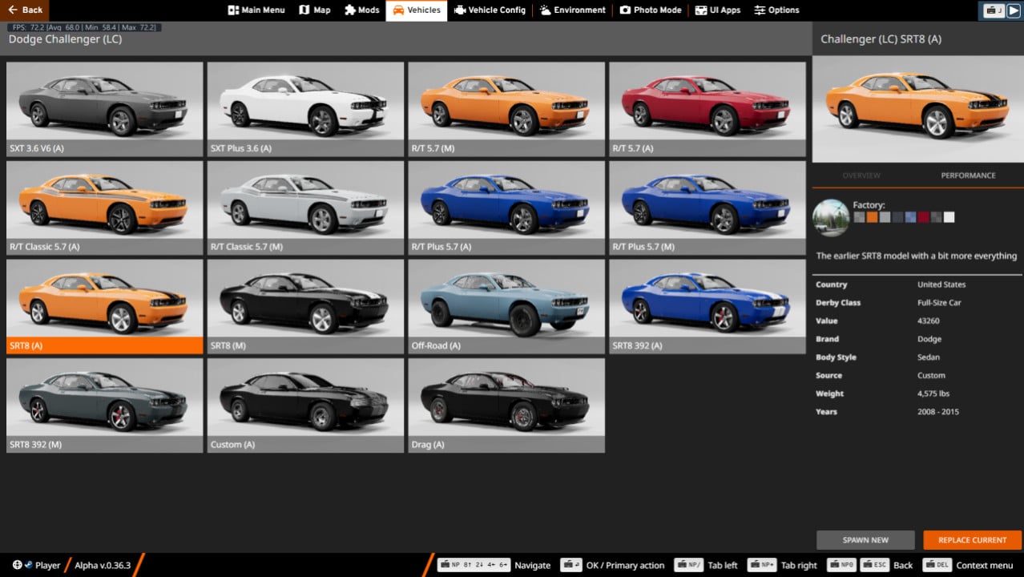The width and height of the screenshot is (1024, 577).
Task: Click the ESC key hint icon
Action: coord(874,565)
